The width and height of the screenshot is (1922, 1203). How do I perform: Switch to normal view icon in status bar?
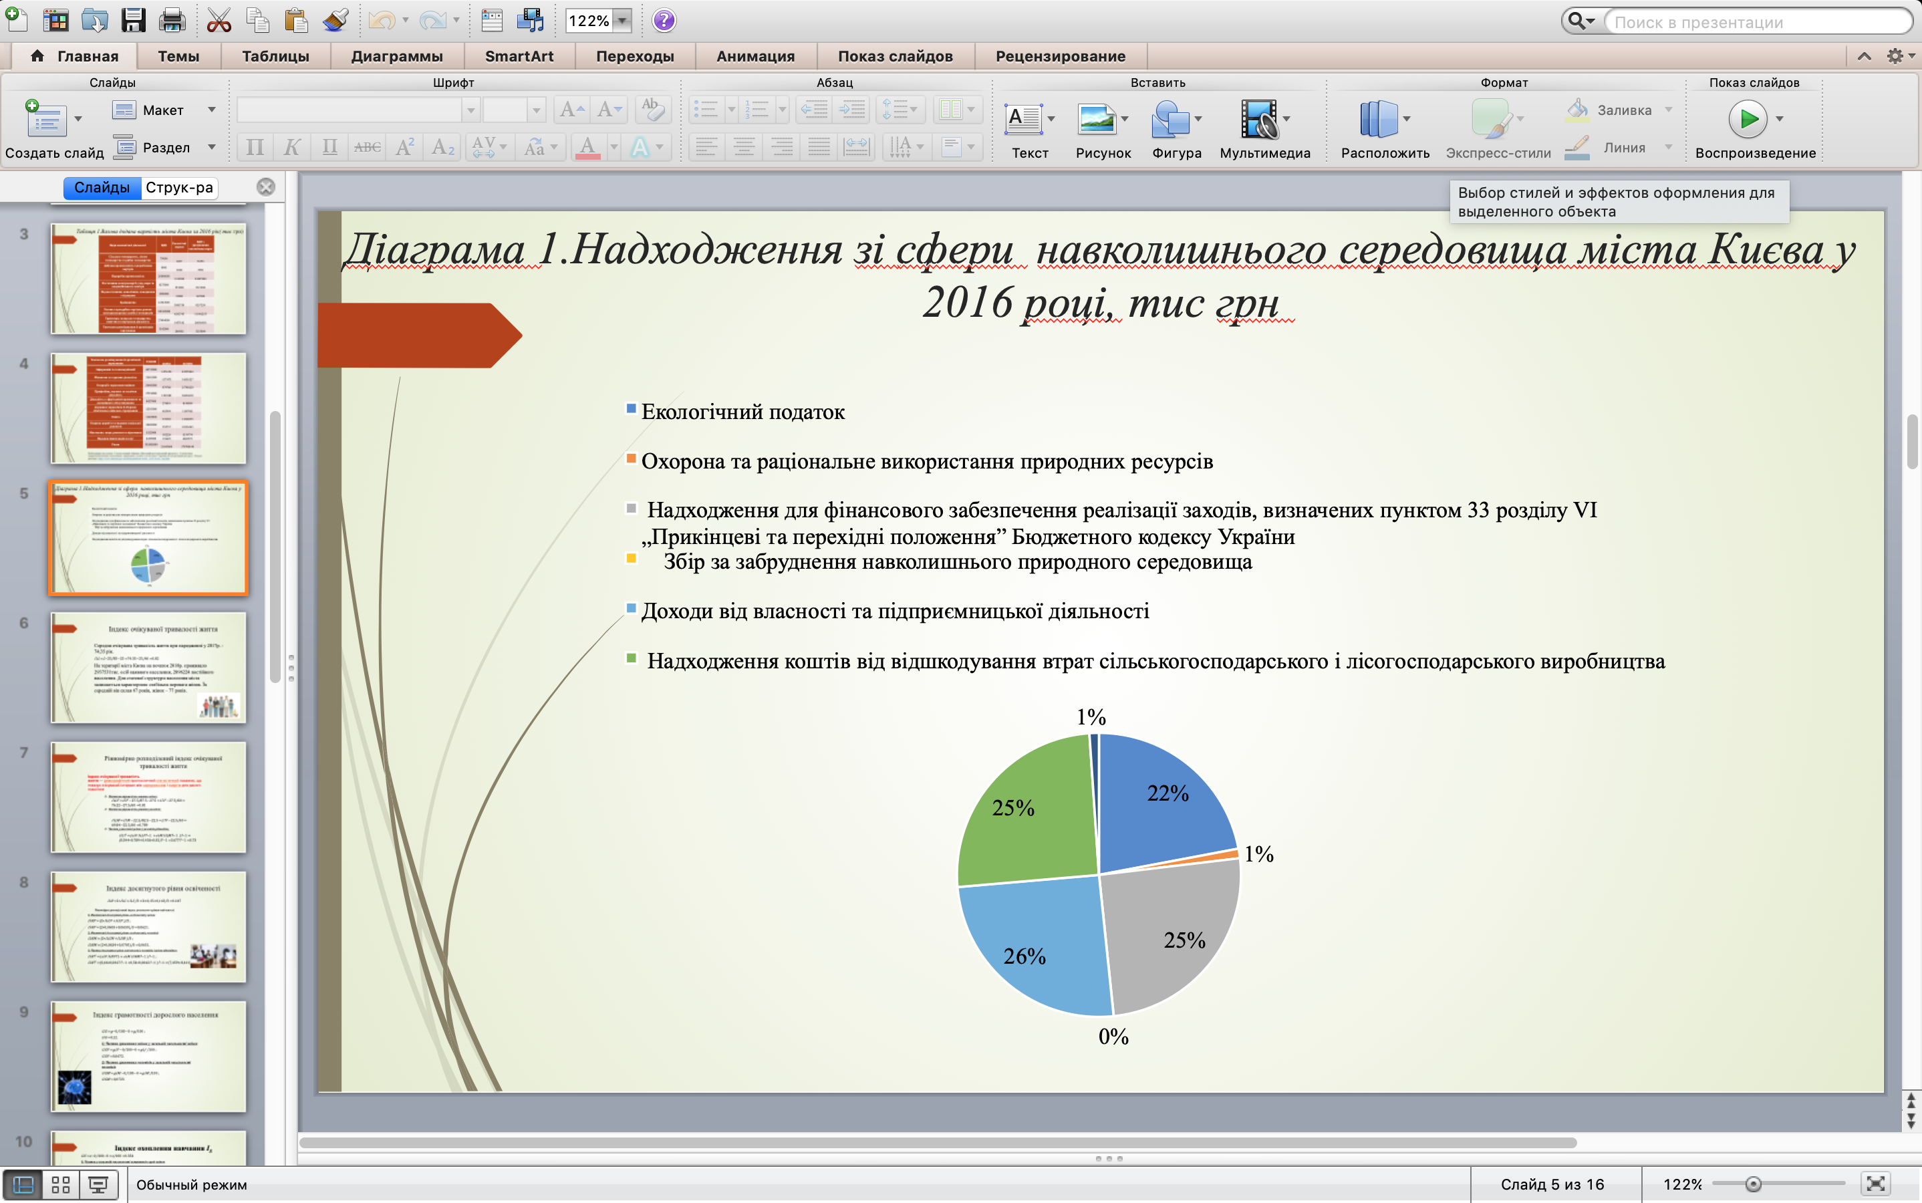pyautogui.click(x=23, y=1185)
